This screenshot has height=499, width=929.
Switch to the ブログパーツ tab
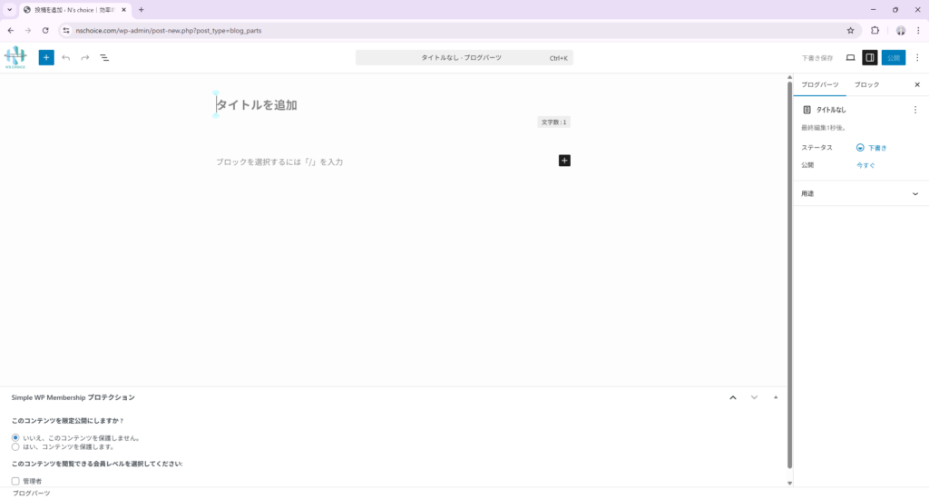[x=820, y=84]
